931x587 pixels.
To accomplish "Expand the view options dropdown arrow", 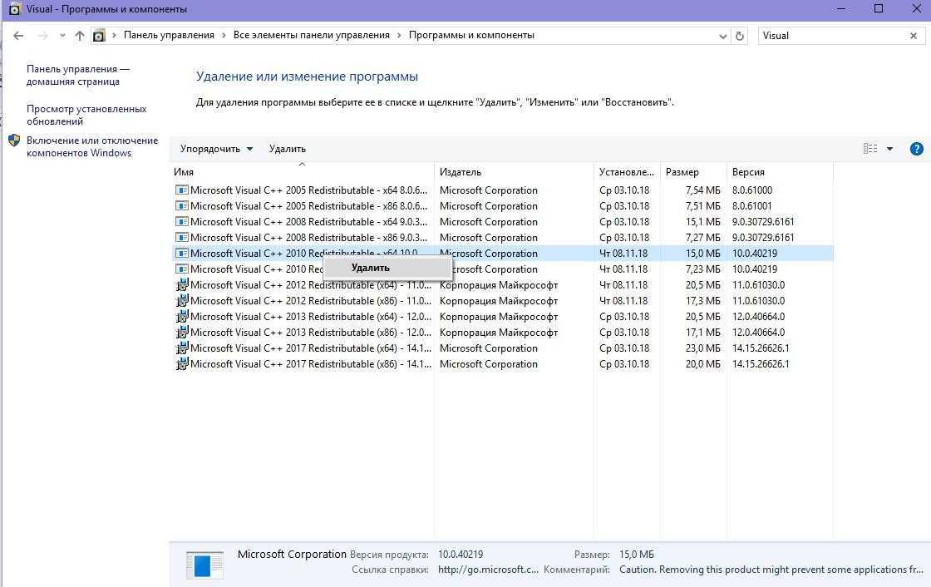I will point(889,149).
